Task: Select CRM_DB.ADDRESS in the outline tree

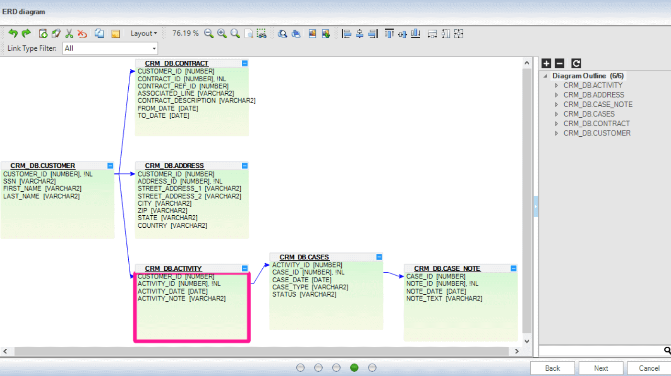Action: point(593,95)
